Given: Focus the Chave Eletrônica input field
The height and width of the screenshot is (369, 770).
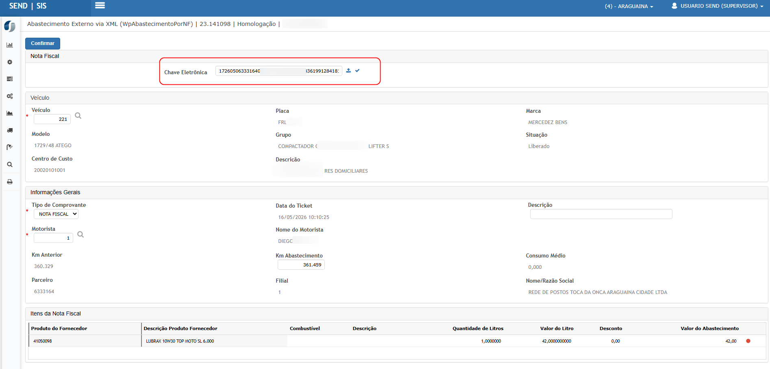Looking at the screenshot, I should (278, 71).
